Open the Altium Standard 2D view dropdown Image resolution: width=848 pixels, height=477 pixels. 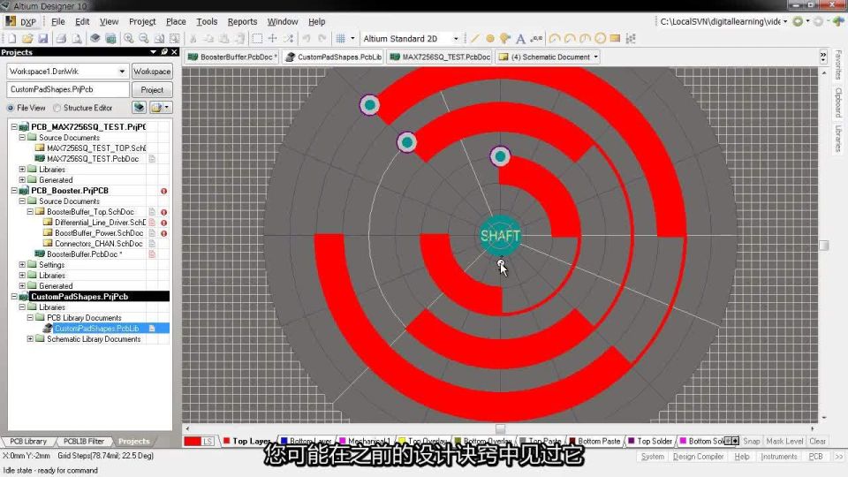456,39
